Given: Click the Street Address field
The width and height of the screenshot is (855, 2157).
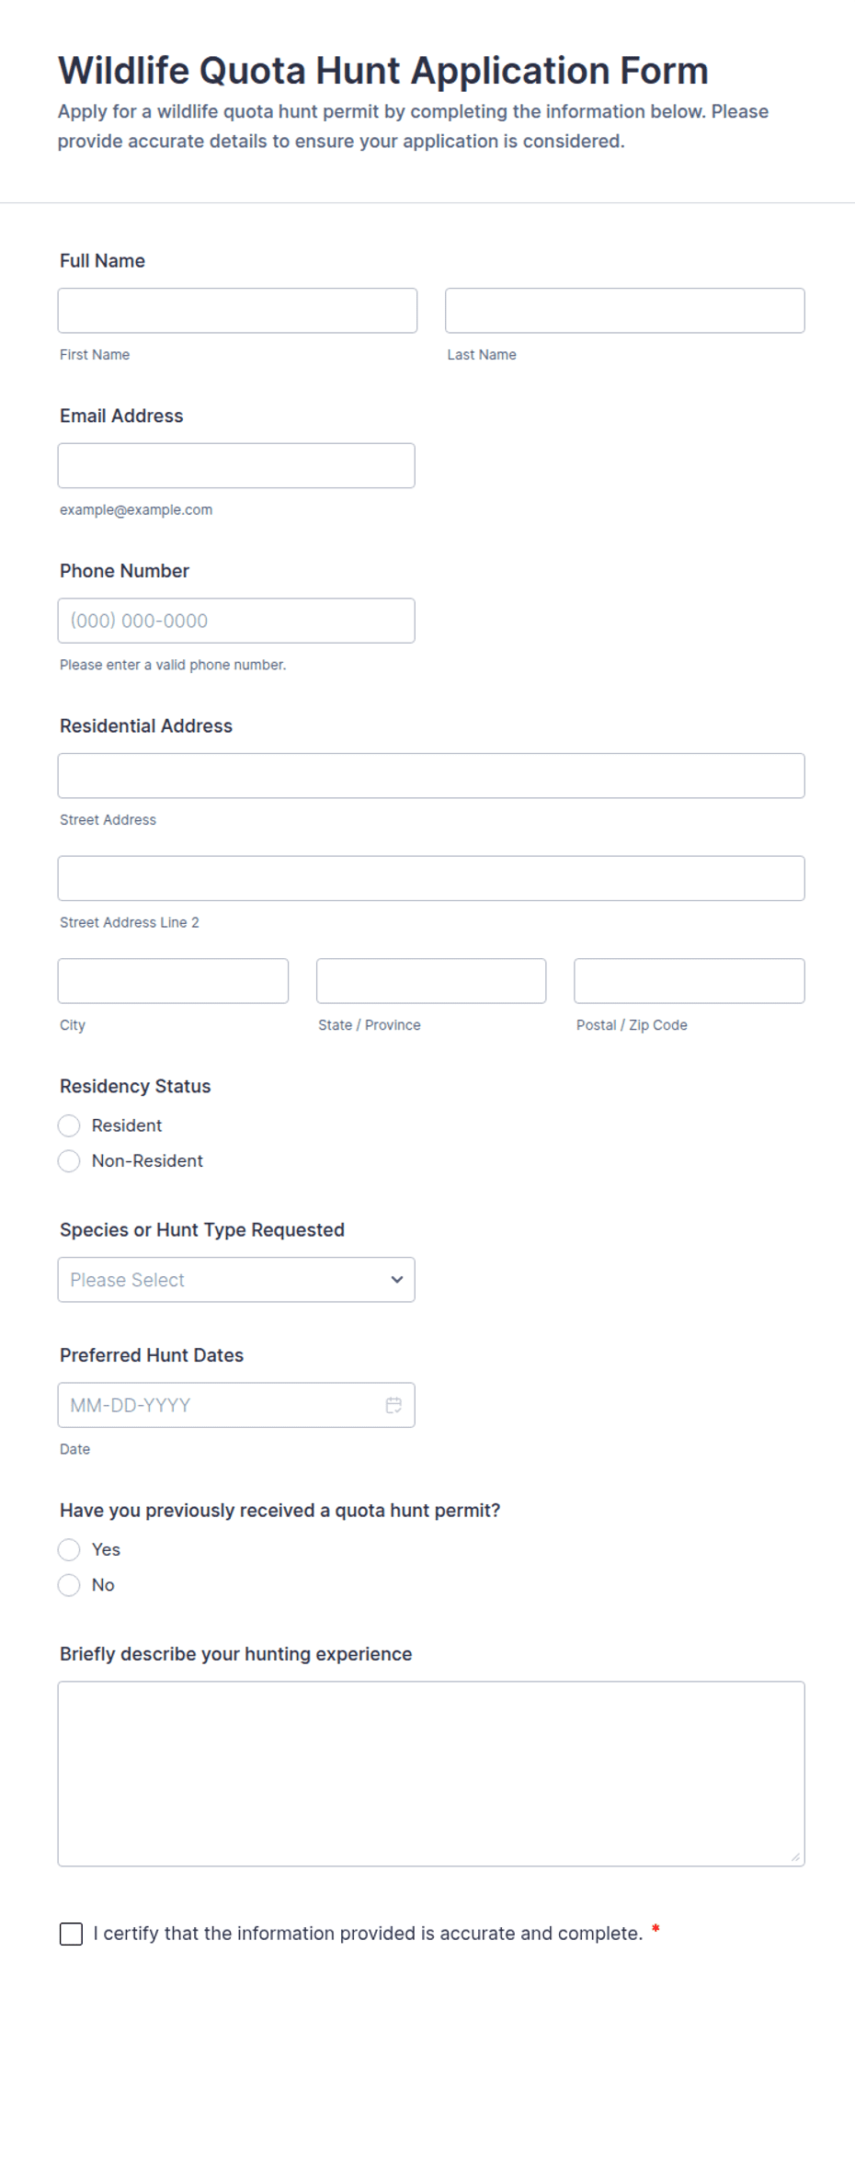Looking at the screenshot, I should point(431,776).
